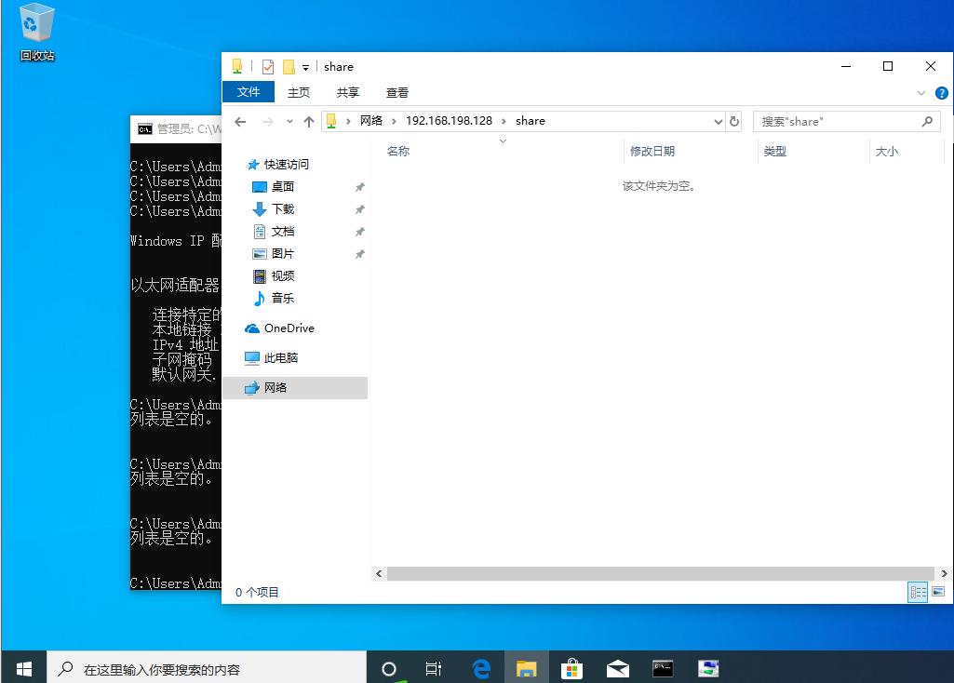Switch to large icons view via status bar icon
This screenshot has height=683, width=954.
click(938, 592)
